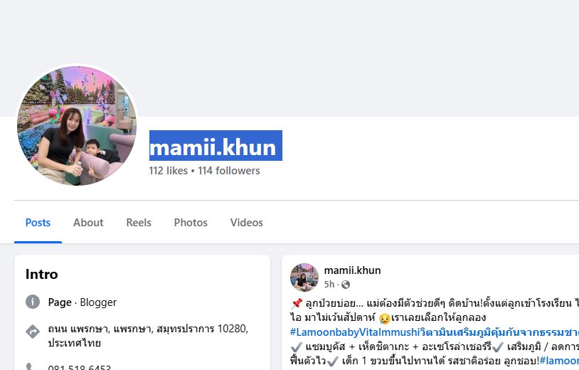This screenshot has width=579, height=370.
Task: Open the mamii.khun profile picture
Action: point(77,125)
